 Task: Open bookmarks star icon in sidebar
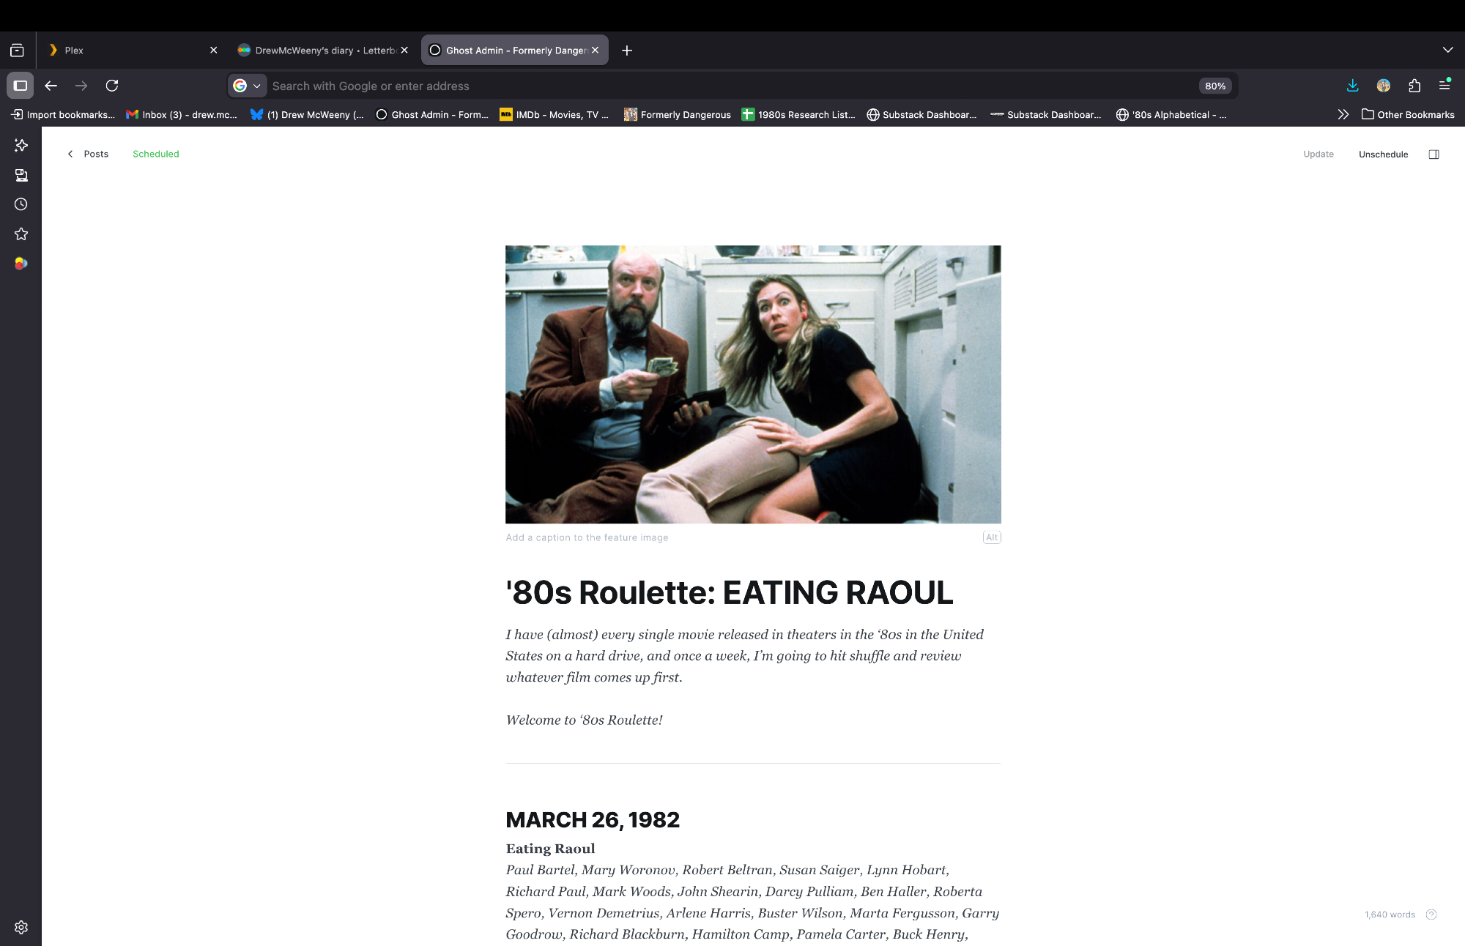pyautogui.click(x=21, y=234)
